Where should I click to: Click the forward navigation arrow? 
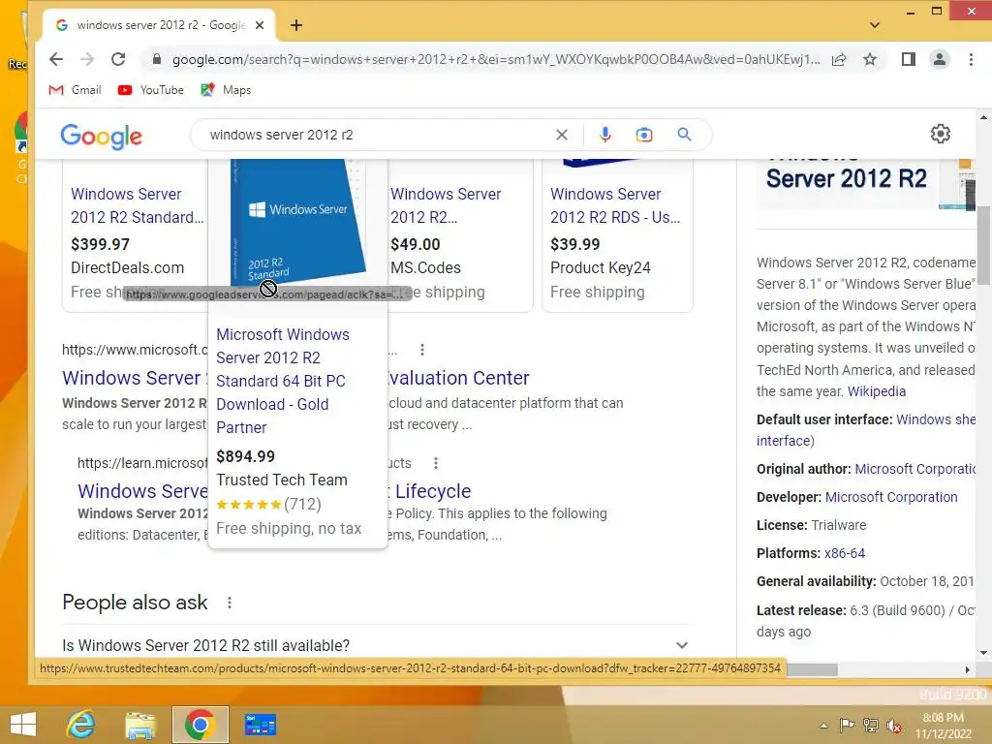tap(87, 59)
